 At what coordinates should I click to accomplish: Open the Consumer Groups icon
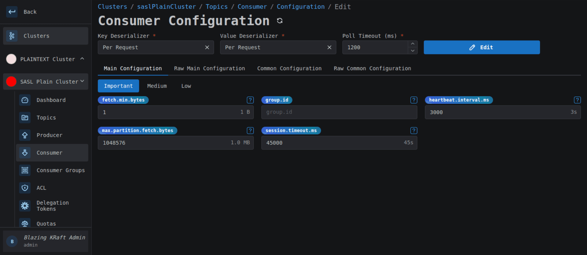tap(25, 170)
